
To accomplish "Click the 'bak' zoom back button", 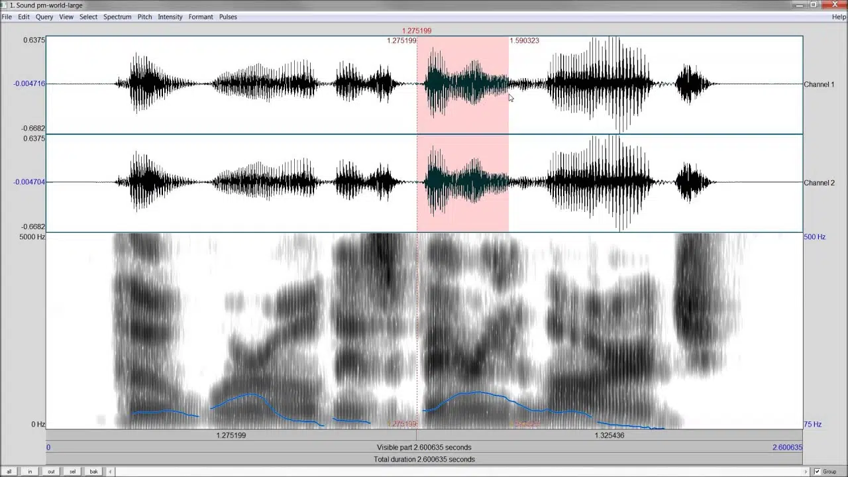I will coord(93,472).
